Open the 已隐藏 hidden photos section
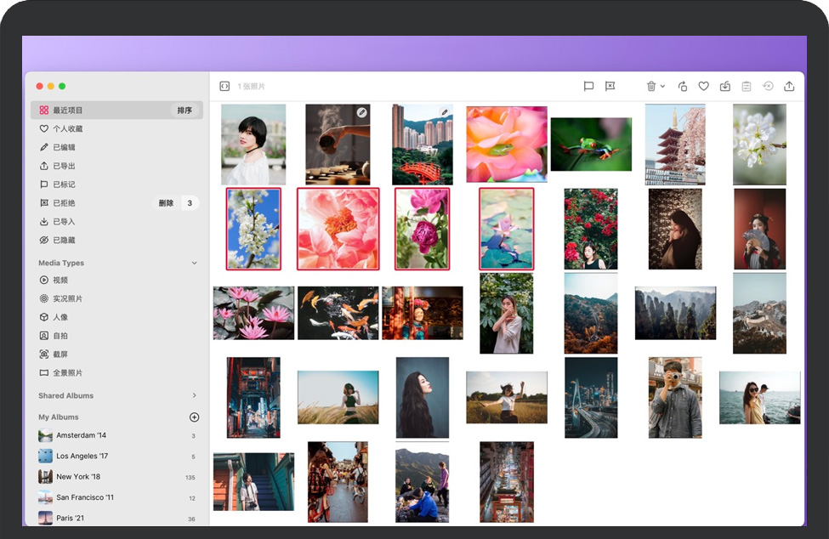 point(64,241)
